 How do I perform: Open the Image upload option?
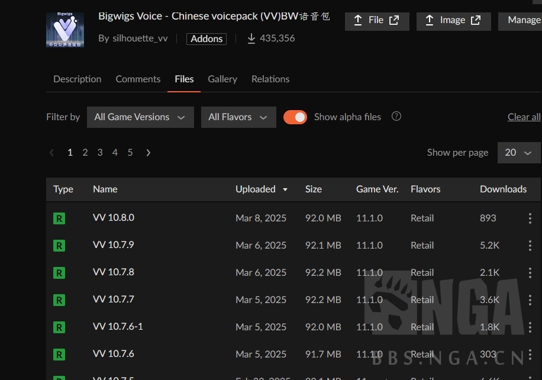[453, 20]
